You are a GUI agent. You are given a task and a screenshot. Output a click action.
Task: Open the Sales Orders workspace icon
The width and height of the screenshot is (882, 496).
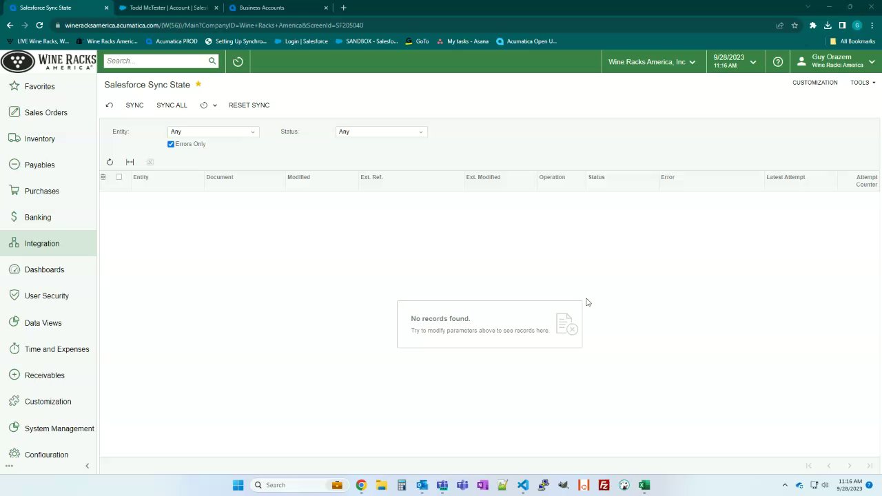tap(14, 112)
